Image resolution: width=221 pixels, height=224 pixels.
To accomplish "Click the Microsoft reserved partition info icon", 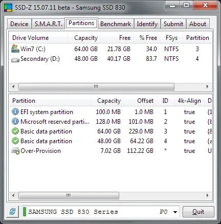I will [15, 122].
